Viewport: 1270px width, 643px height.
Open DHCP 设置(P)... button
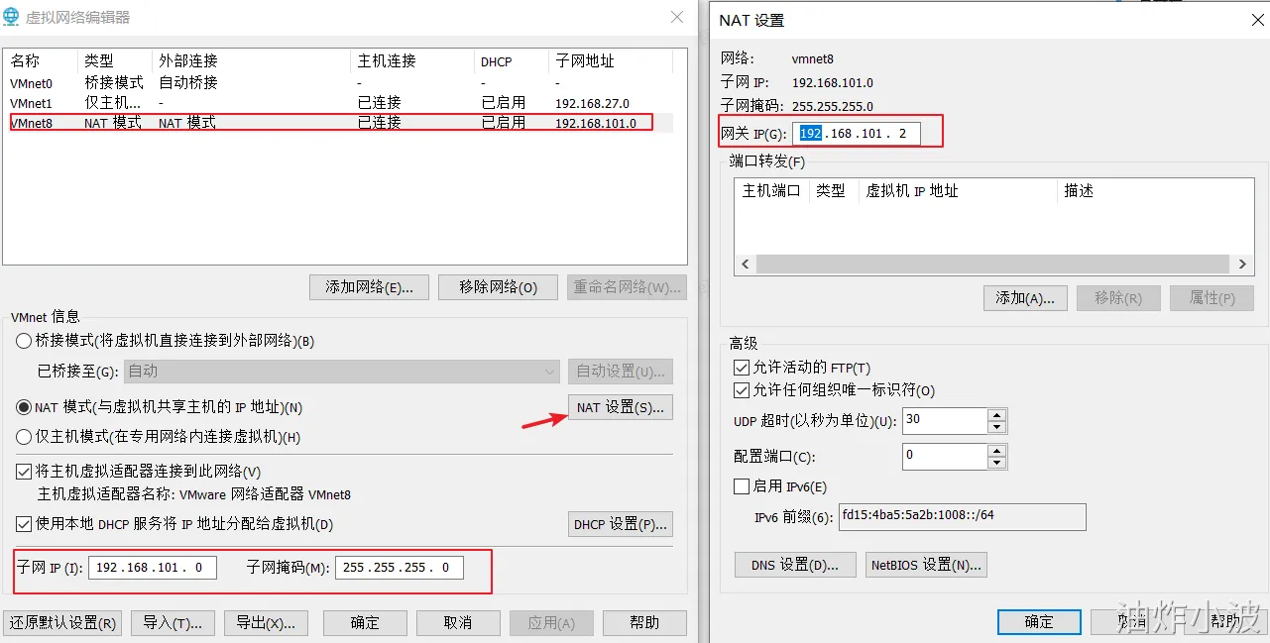tap(621, 524)
